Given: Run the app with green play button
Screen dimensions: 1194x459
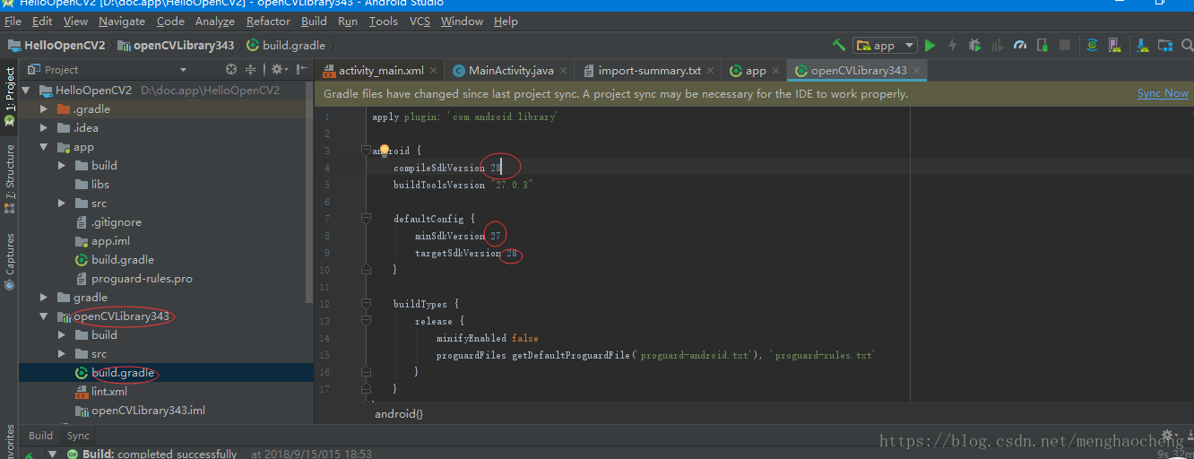Looking at the screenshot, I should coord(930,45).
